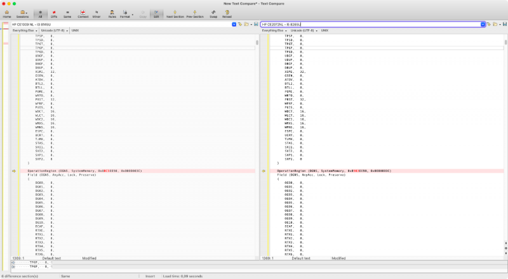Toggle the All display filter
Screen dimensions: 508x279
41,14
